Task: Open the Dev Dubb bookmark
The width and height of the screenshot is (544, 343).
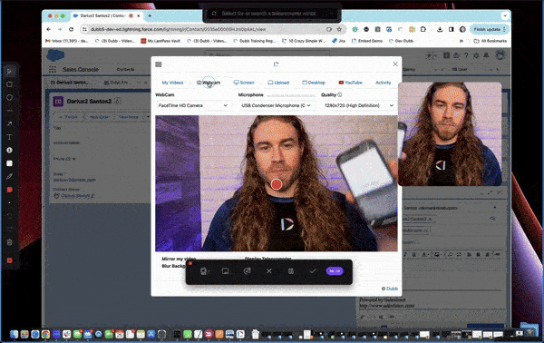Action: [401, 41]
